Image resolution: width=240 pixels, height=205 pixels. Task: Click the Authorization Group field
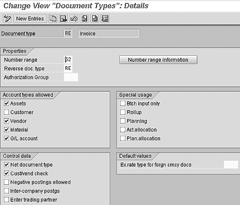point(71,77)
